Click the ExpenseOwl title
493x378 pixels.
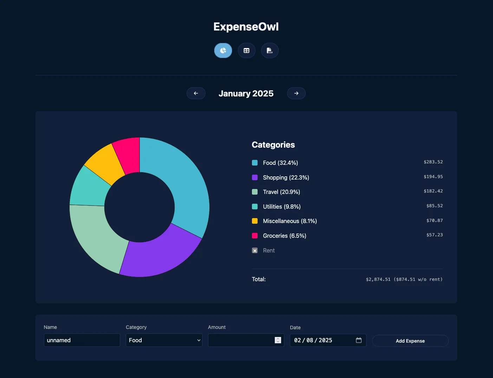coord(246,26)
